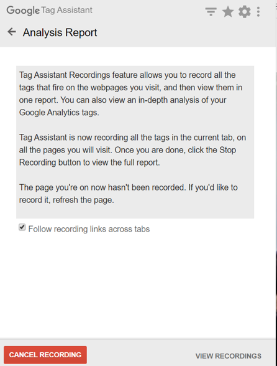Screen dimensions: 277x366
Task: Open the three-dot more options menu
Action: point(258,12)
